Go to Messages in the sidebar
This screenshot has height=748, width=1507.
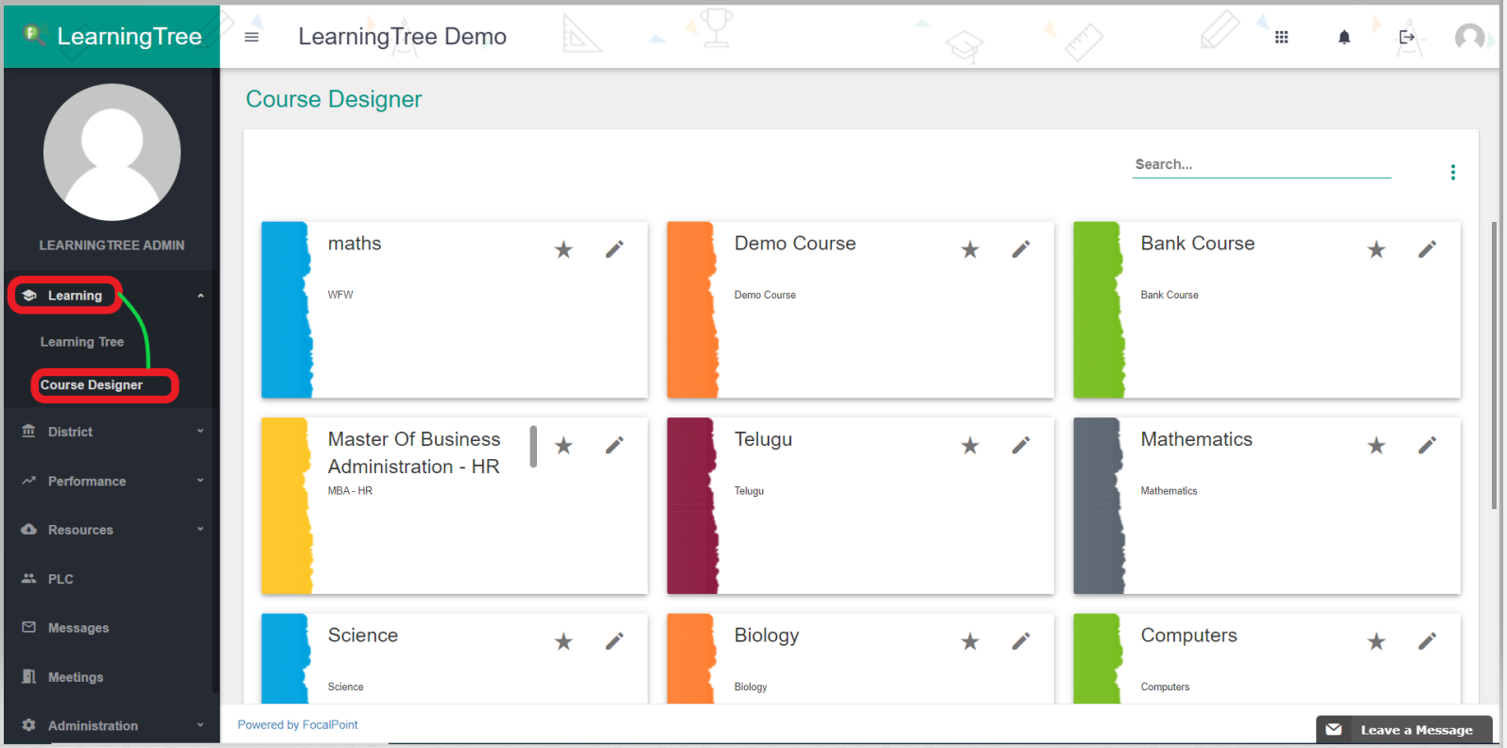(78, 628)
